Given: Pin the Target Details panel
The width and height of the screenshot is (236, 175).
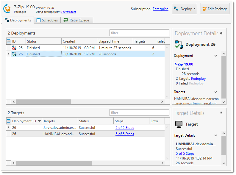Looking at the screenshot, I should pyautogui.click(x=221, y=113).
